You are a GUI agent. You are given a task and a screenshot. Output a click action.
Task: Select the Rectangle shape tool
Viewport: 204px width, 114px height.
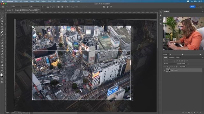pos(2,62)
